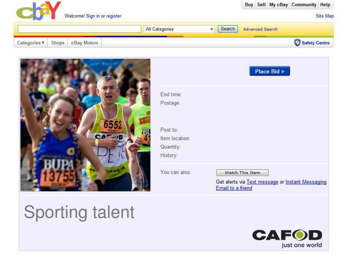Click the eBay logo
Image resolution: width=344 pixels, height=258 pixels.
click(39, 10)
